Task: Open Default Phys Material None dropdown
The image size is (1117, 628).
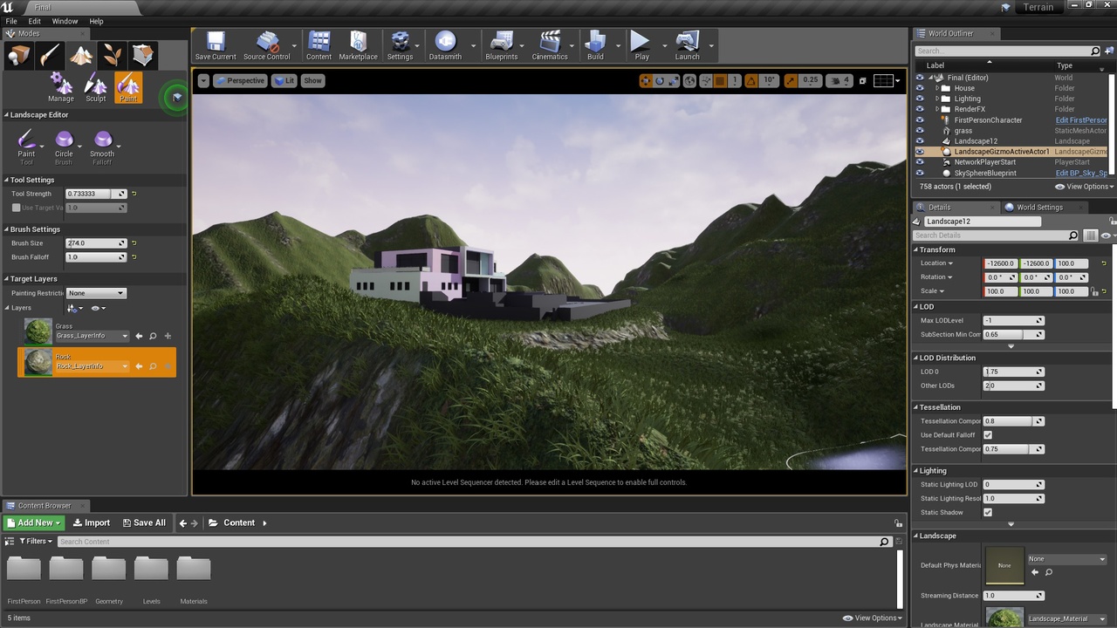Action: pyautogui.click(x=1066, y=559)
